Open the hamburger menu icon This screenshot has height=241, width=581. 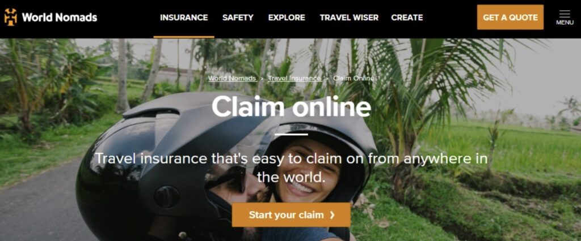565,14
